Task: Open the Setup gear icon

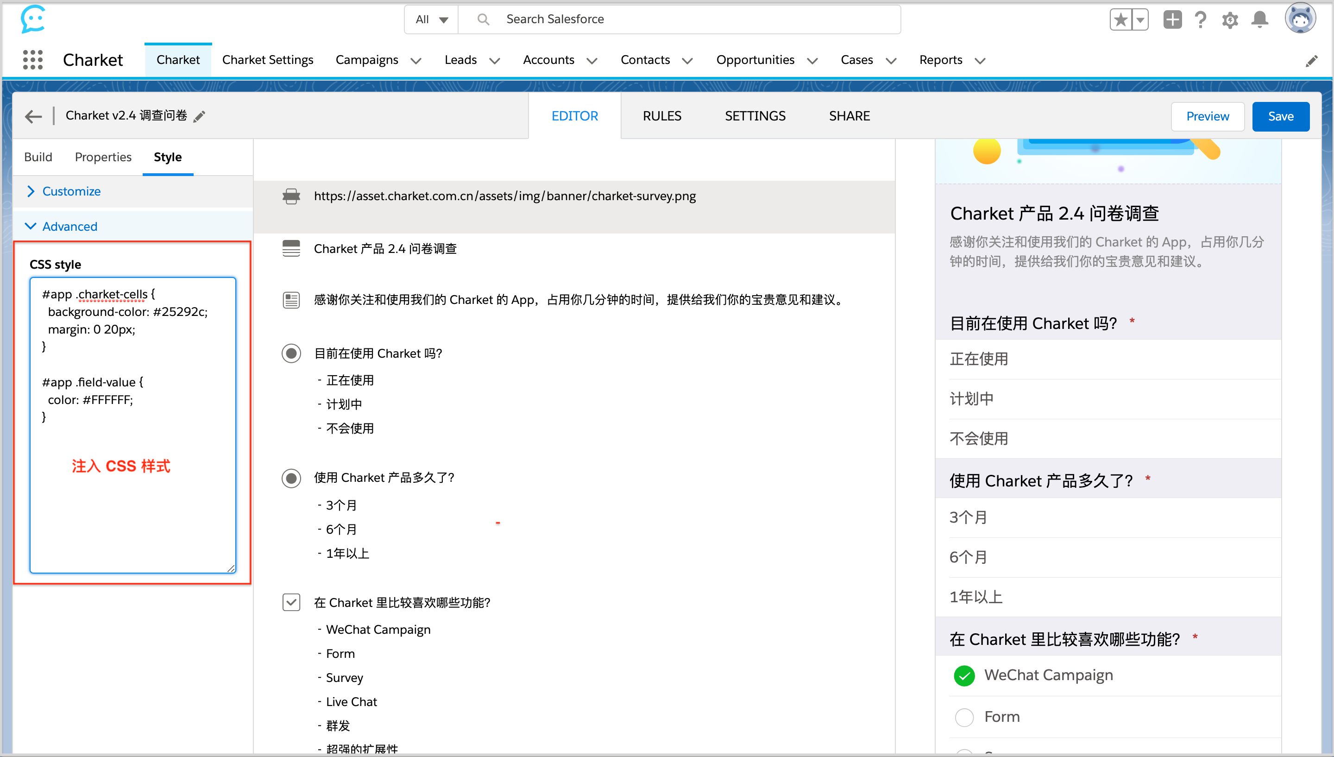Action: (x=1229, y=20)
